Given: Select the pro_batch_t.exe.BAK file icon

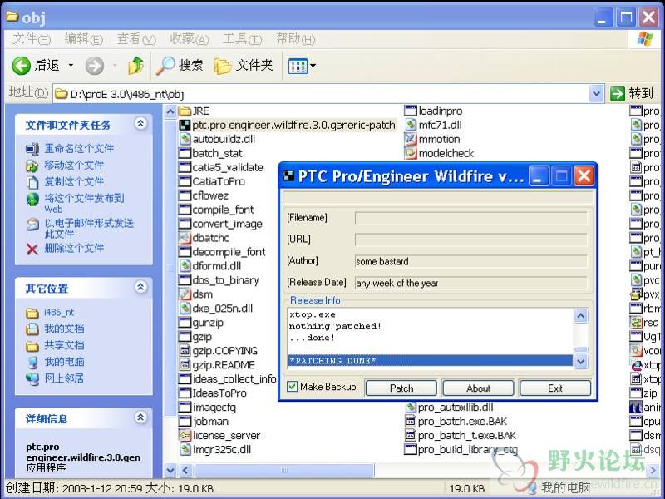Looking at the screenshot, I should (x=411, y=435).
